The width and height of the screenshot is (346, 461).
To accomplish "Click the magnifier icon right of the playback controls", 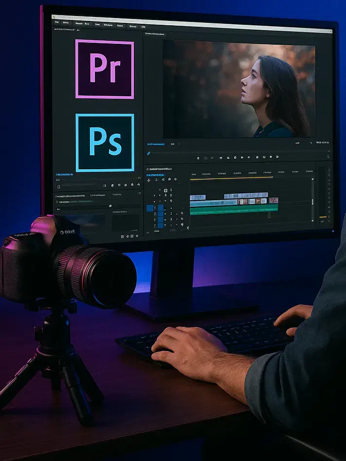I will click(x=328, y=157).
